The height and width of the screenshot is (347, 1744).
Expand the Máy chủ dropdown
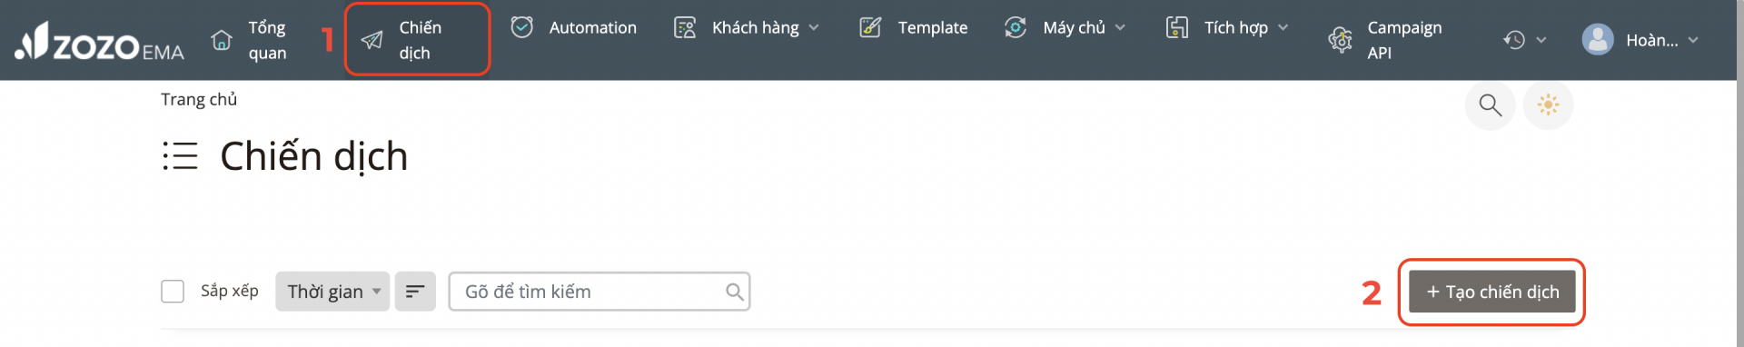click(1065, 27)
